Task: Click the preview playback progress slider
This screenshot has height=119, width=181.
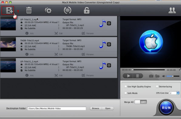Action: point(149,70)
